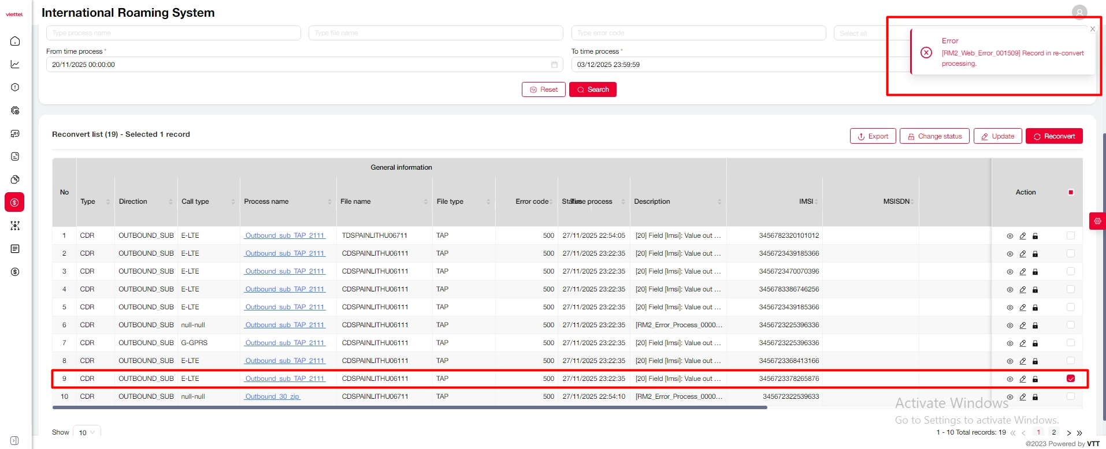This screenshot has height=449, width=1106.
Task: Click the view eye icon for row 1
Action: [x=1009, y=236]
